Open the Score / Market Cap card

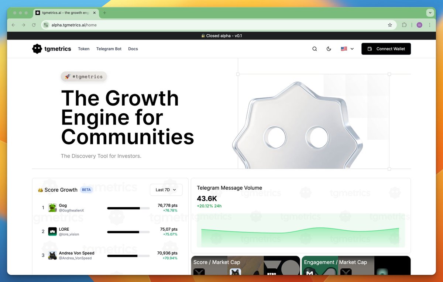(x=245, y=265)
